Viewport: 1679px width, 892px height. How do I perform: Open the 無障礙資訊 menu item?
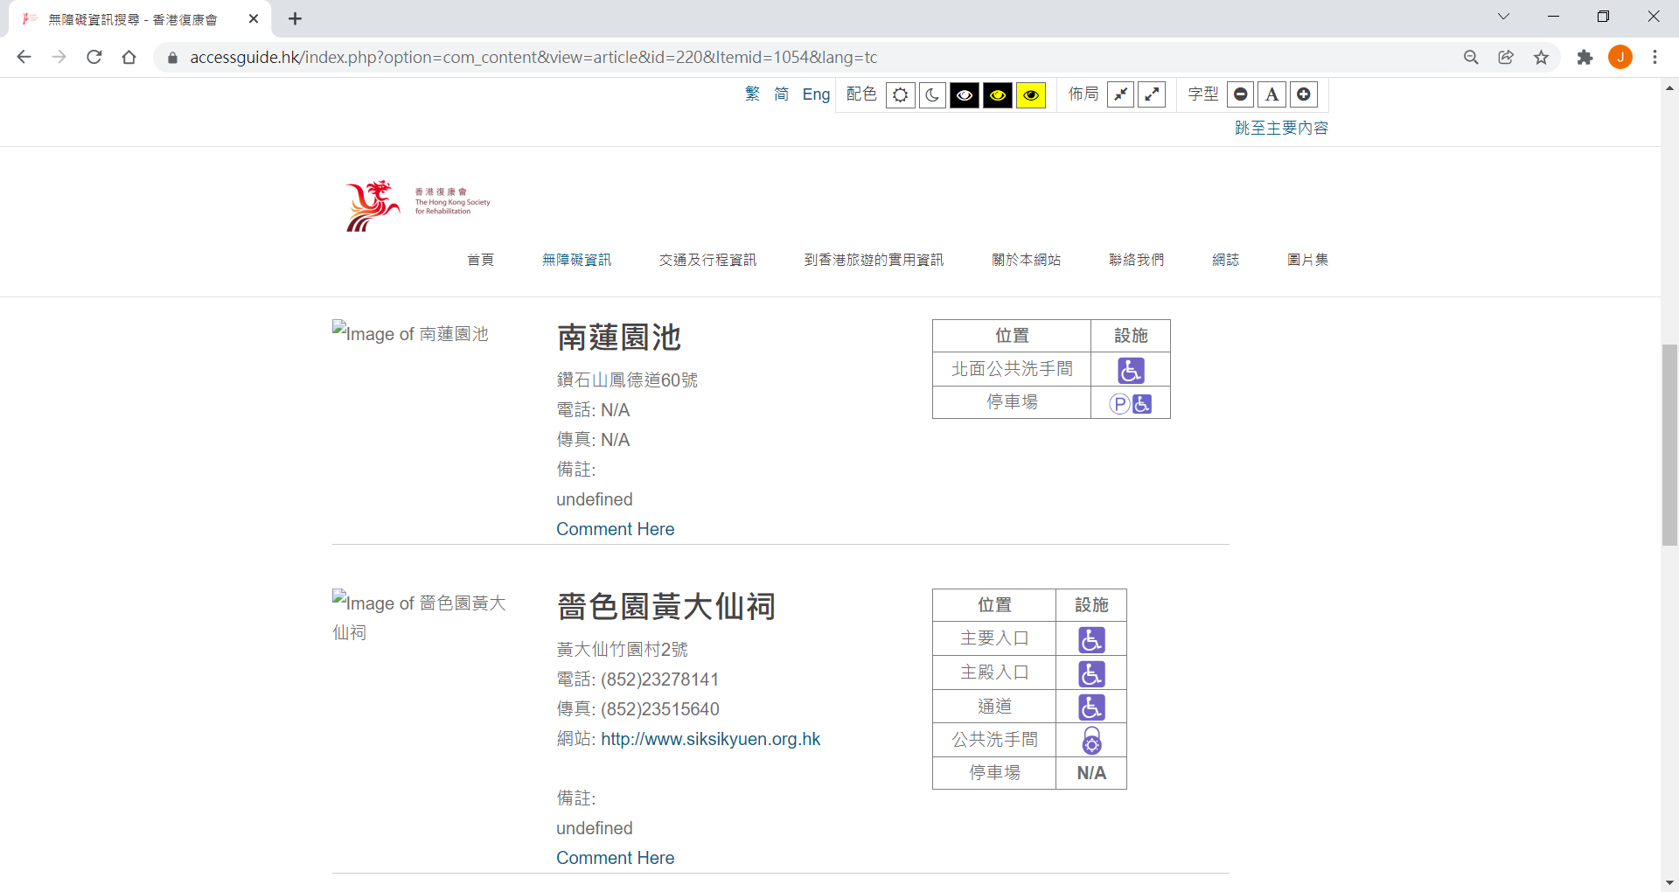576,260
